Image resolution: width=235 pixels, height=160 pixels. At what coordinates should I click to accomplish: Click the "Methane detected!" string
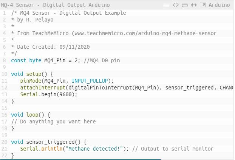pyautogui.click(x=94, y=149)
